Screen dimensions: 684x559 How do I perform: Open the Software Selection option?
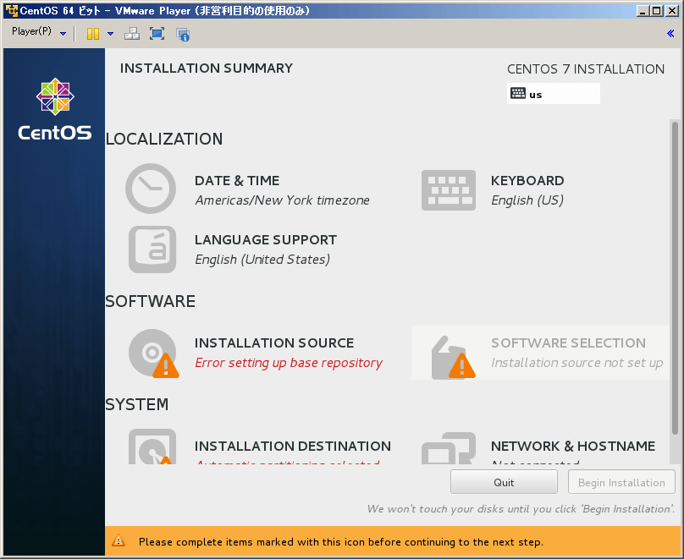tap(568, 343)
